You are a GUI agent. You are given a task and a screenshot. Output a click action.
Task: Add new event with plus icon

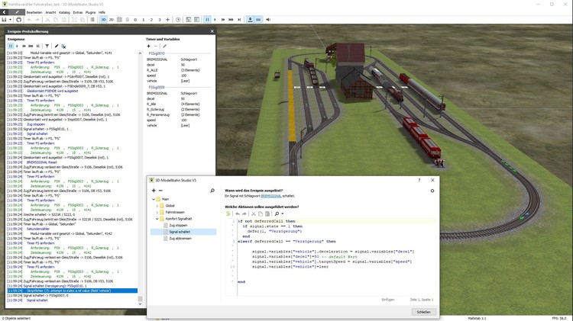tap(153, 191)
